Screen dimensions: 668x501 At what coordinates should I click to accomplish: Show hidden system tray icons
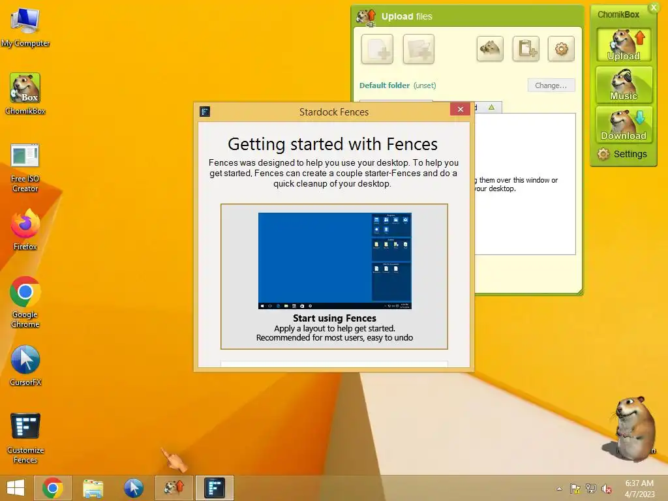coord(559,489)
